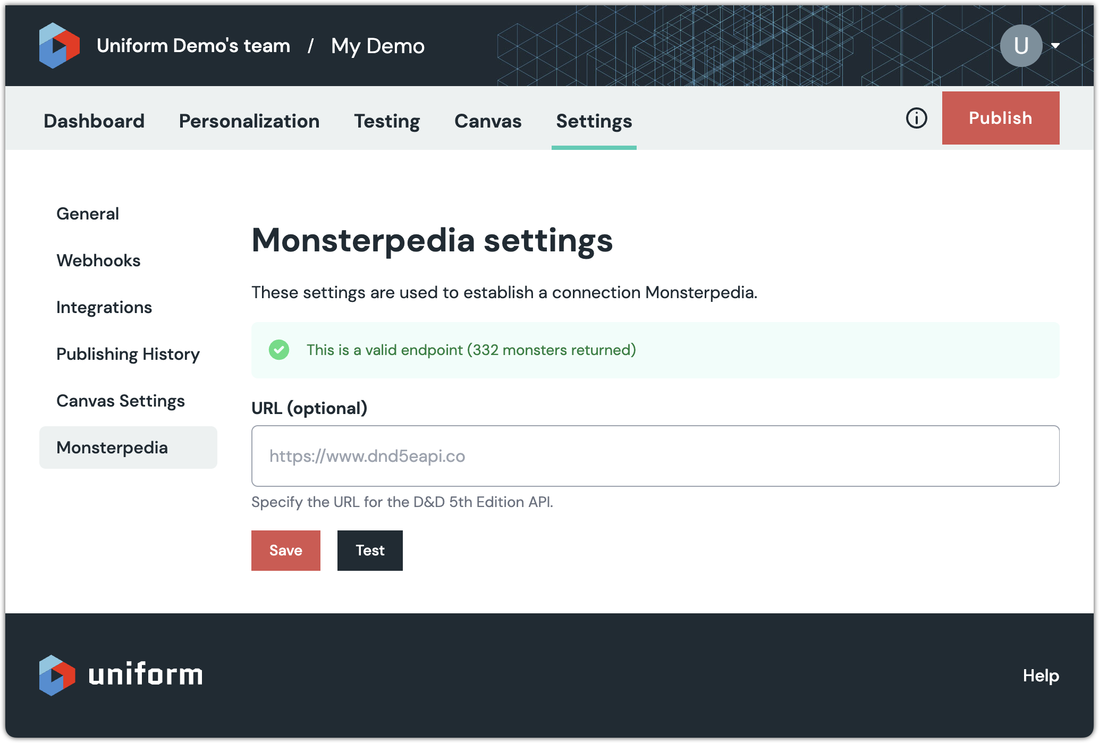
Task: Open Canvas Settings sidebar item
Action: tap(121, 401)
